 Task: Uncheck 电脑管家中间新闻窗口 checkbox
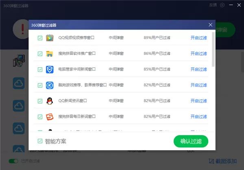pos(40,69)
